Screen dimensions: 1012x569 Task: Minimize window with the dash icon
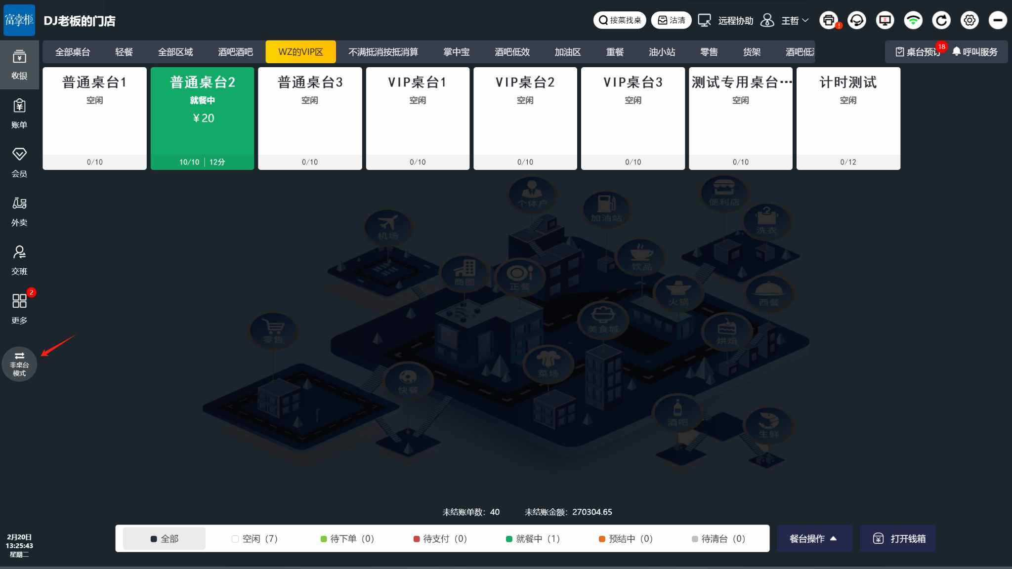(x=998, y=20)
